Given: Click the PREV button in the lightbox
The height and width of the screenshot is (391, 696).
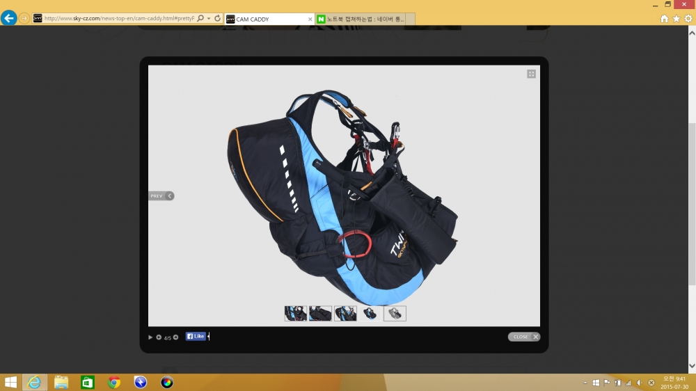Looking at the screenshot, I should pyautogui.click(x=161, y=195).
